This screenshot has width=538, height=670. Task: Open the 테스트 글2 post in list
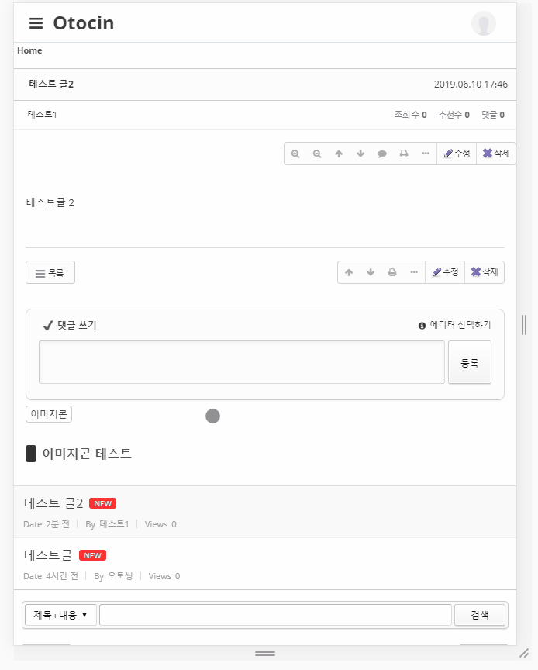(x=53, y=503)
